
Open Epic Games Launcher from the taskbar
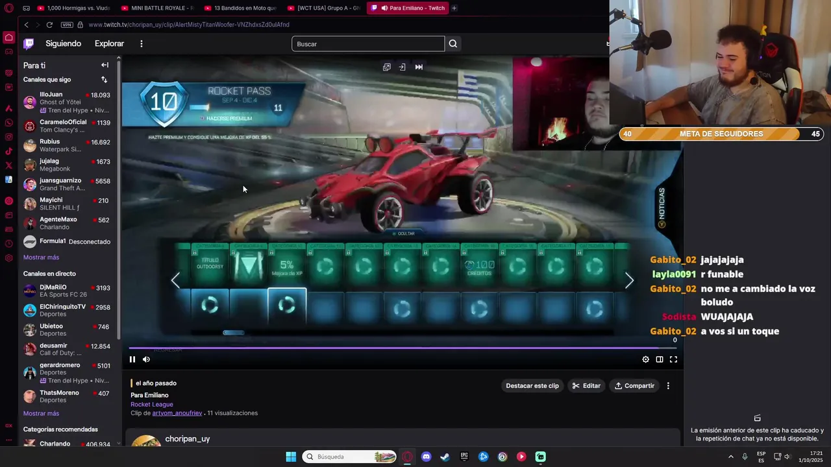point(464,457)
